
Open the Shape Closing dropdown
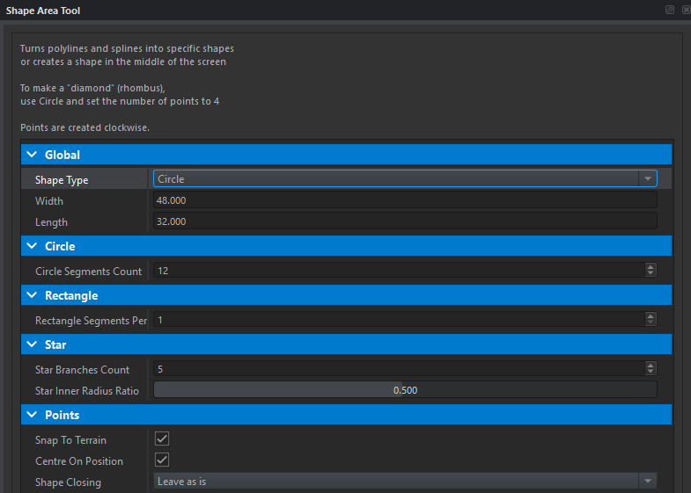pyautogui.click(x=405, y=482)
